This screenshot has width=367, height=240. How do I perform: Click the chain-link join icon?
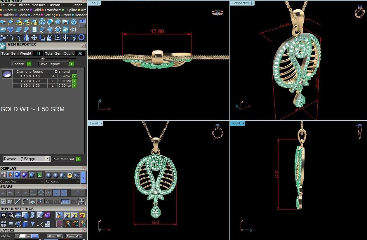point(58,37)
